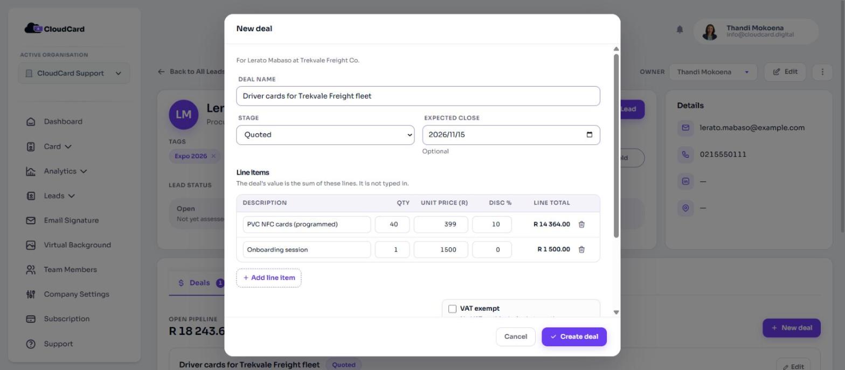This screenshot has height=370, width=845.
Task: Click the modal's vertical scrollbar thumb
Action: (x=616, y=145)
